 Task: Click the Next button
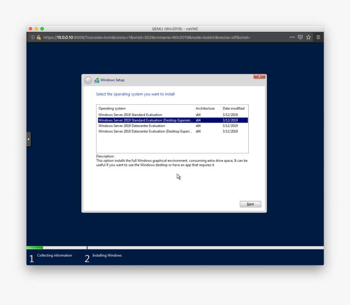click(x=250, y=204)
